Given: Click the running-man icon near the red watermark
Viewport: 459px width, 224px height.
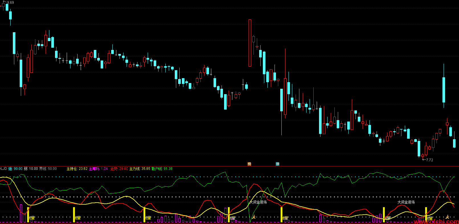Looking at the screenshot, I should [x=448, y=217].
